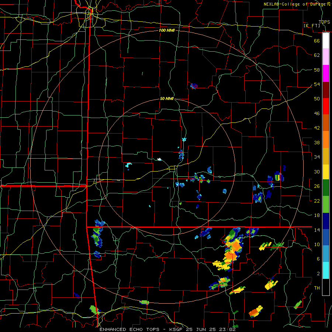Click the white radar site marker at ring center
The height and width of the screenshot is (332, 332).
click(159, 159)
